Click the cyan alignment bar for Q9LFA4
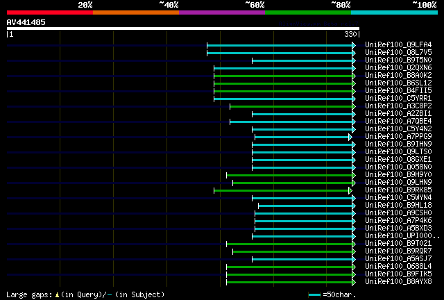The image size is (444, 300). point(280,45)
